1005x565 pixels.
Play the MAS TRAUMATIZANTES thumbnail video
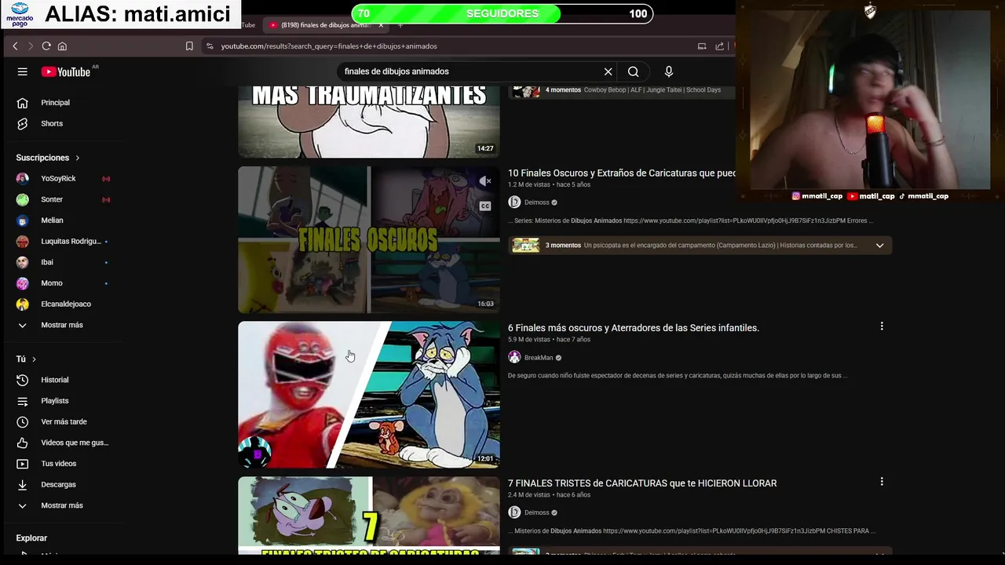pyautogui.click(x=369, y=122)
